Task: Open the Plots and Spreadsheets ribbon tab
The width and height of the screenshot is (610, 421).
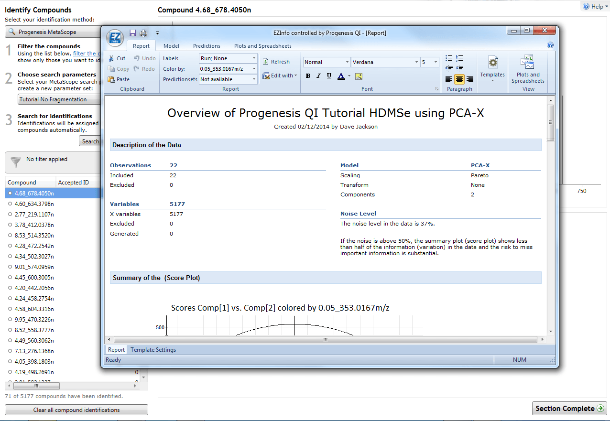Action: pyautogui.click(x=262, y=46)
